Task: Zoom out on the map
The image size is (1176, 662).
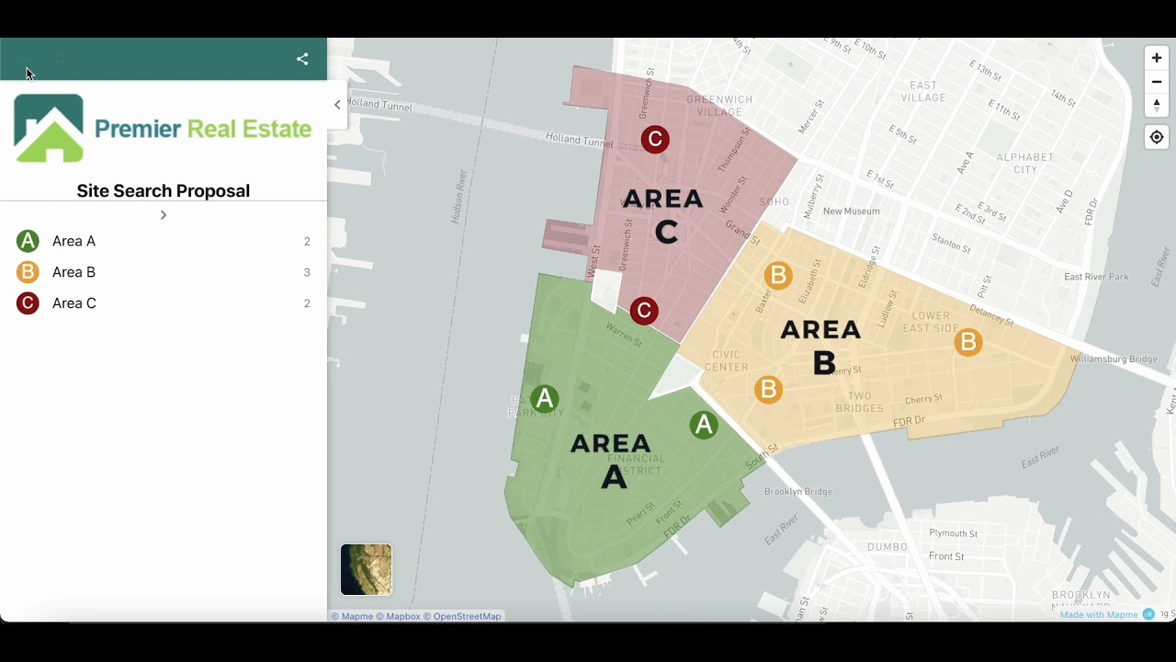Action: tap(1157, 82)
